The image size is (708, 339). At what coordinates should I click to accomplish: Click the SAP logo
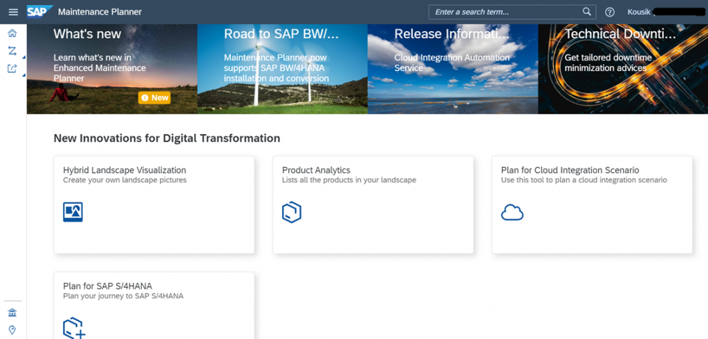39,11
